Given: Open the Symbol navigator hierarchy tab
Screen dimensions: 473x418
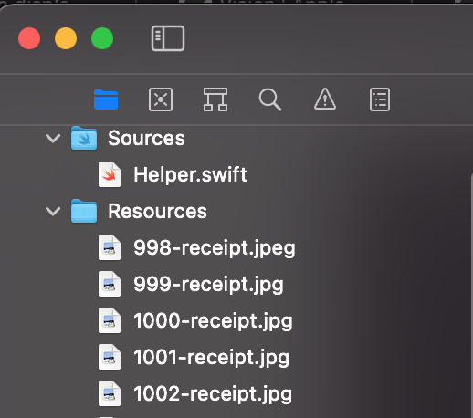Looking at the screenshot, I should pyautogui.click(x=215, y=99).
